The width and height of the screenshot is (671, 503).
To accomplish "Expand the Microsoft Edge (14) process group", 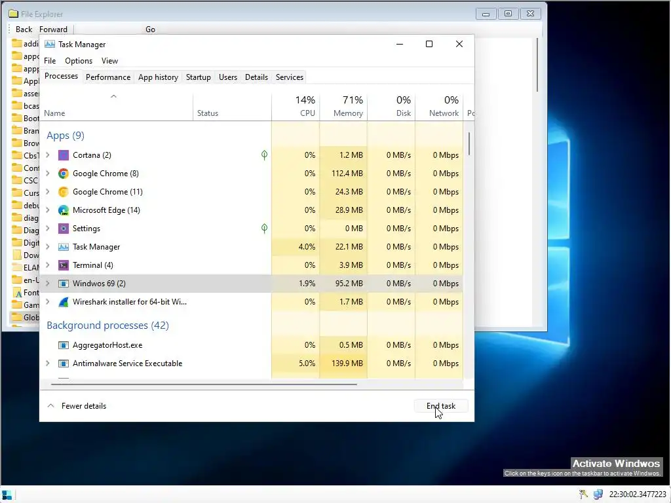I will (x=47, y=210).
